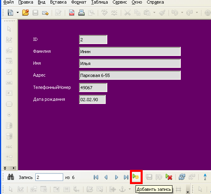Click the Дата рождения field with 02.02.90
Screen dimensions: 211x194
(x=92, y=100)
